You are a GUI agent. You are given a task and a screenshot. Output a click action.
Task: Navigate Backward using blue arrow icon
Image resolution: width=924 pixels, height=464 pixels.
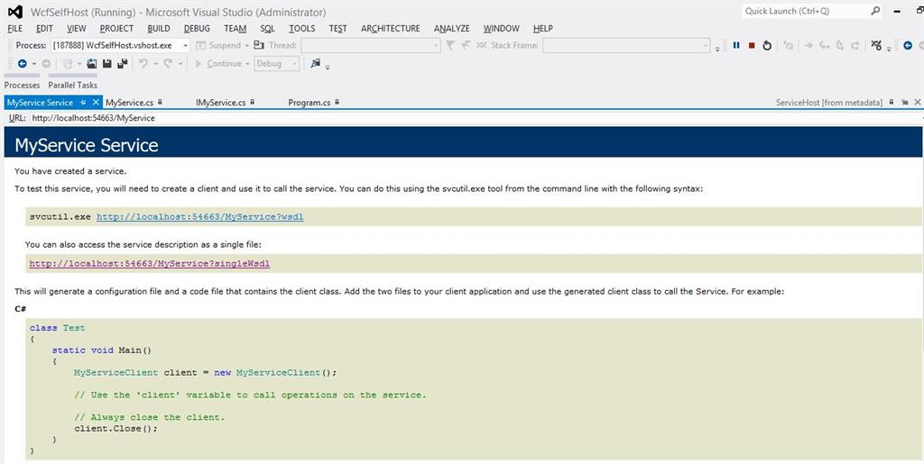23,63
